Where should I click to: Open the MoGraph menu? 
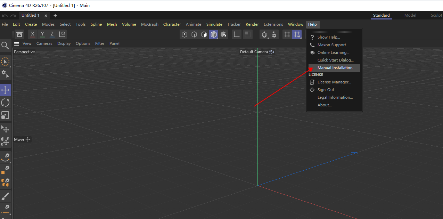(149, 24)
